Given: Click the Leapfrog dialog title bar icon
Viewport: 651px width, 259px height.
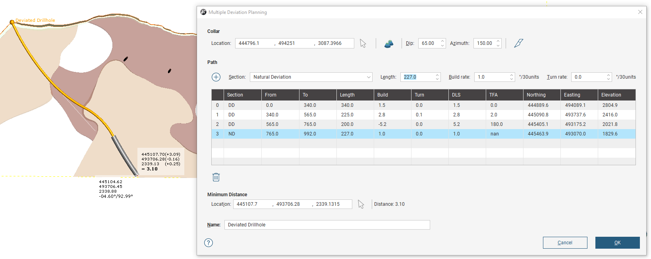Looking at the screenshot, I should coord(203,12).
